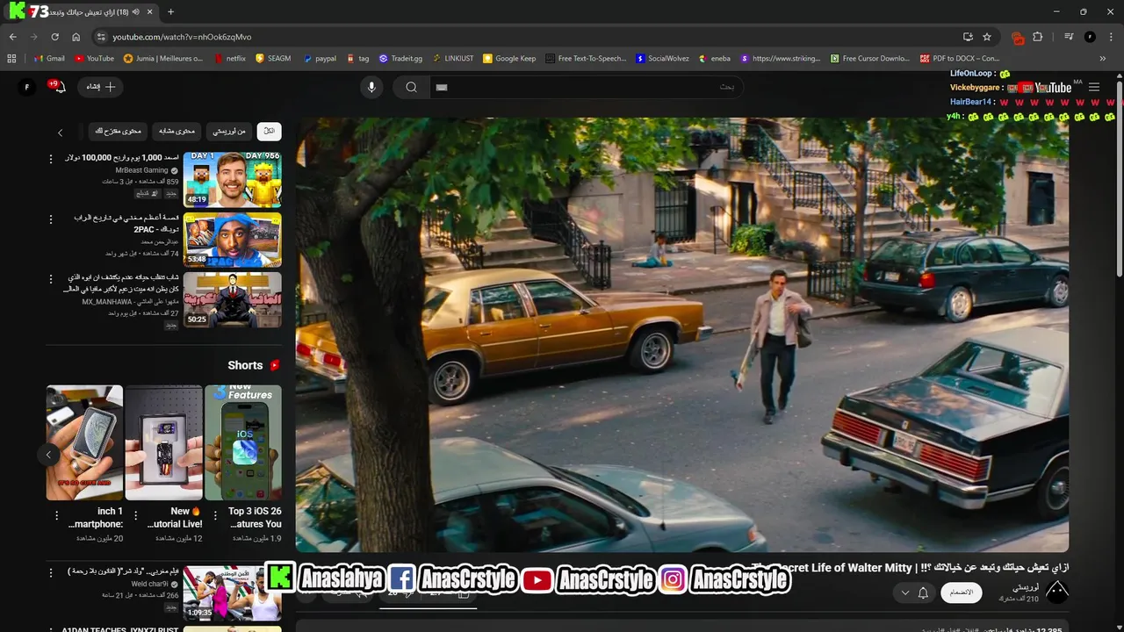
Task: Open the eneba bookmark
Action: click(x=714, y=59)
